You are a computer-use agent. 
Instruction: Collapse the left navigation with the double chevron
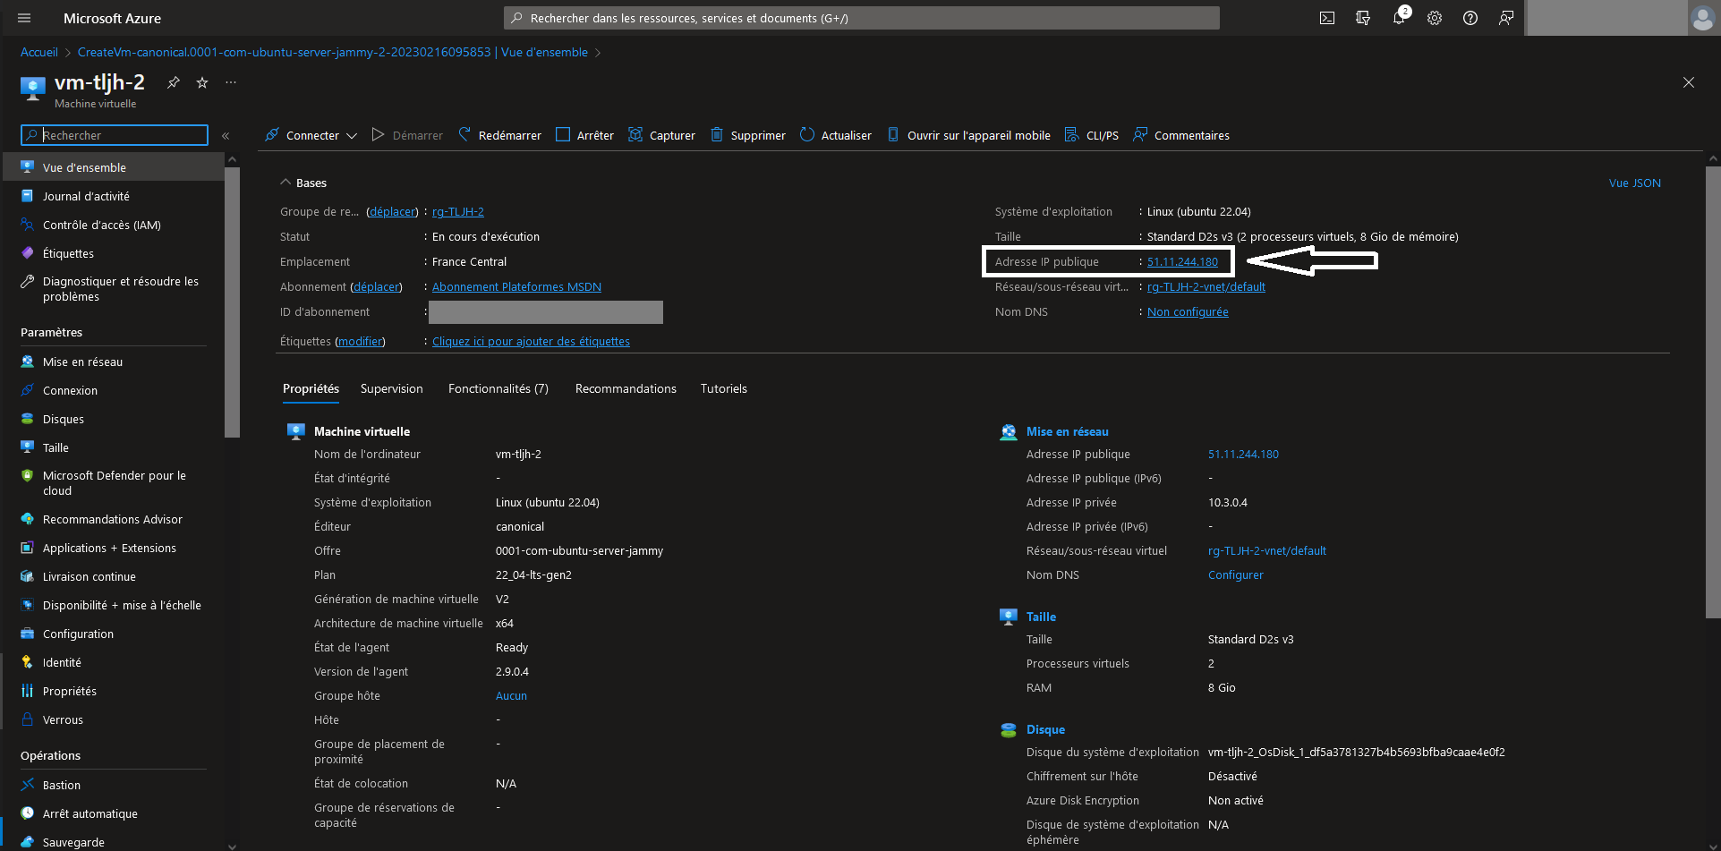coord(226,136)
